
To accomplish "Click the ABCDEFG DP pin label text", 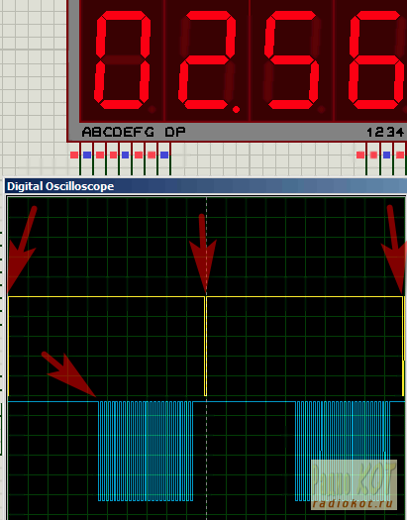I will click(x=134, y=132).
